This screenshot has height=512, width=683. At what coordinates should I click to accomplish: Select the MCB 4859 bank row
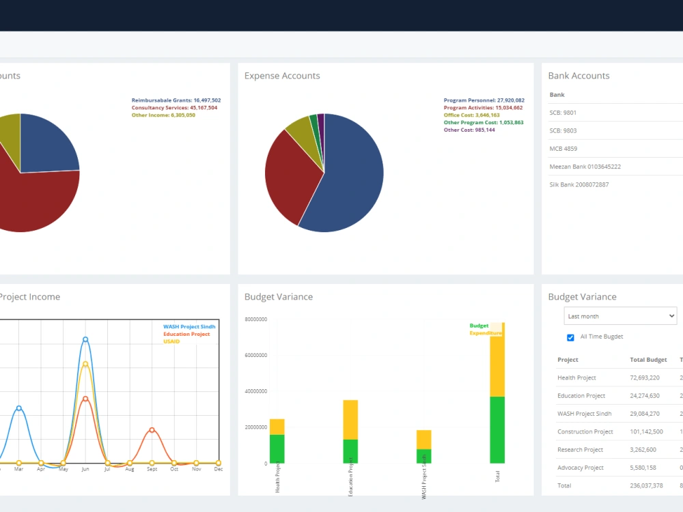[615, 148]
